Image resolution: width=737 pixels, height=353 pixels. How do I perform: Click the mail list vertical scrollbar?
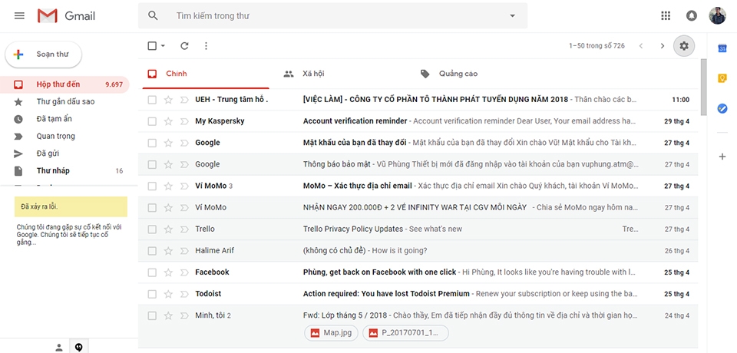point(703,87)
